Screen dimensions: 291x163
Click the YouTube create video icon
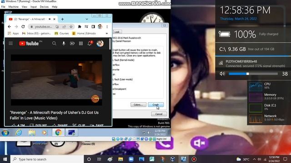72,43
